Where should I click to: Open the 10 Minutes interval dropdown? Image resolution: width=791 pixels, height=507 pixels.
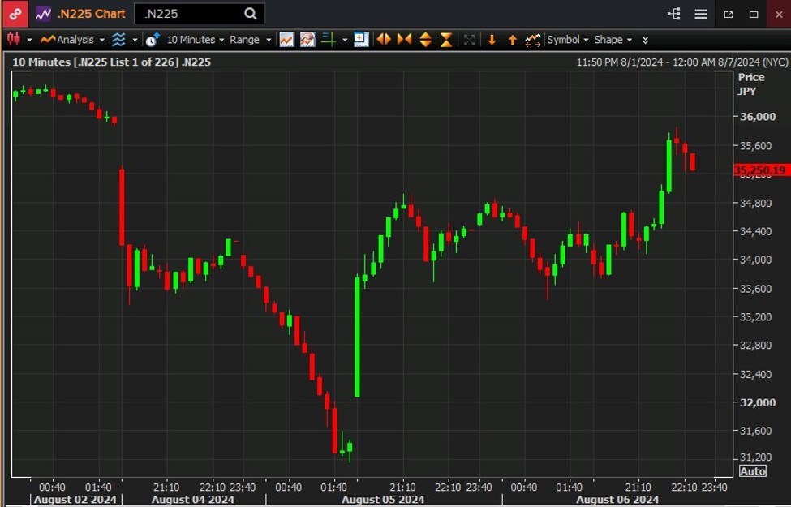click(192, 39)
